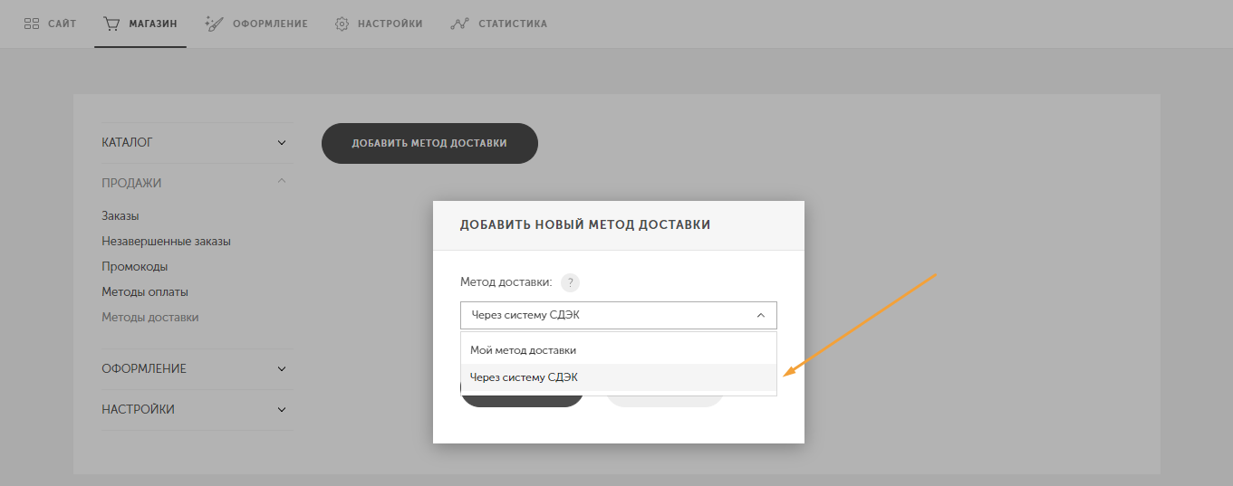Click the dark button under the dropdown list

522,401
